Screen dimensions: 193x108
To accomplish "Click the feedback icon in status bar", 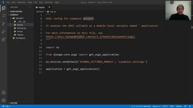I will [185, 106].
